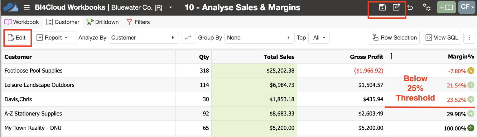The height and width of the screenshot is (137, 477).
Task: Click the green up-arrow icon beside 100.00%
Action: [x=471, y=128]
